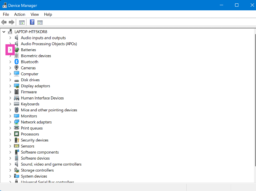The image size is (256, 191).
Task: Click the Processors chip icon
Action: coord(16,134)
